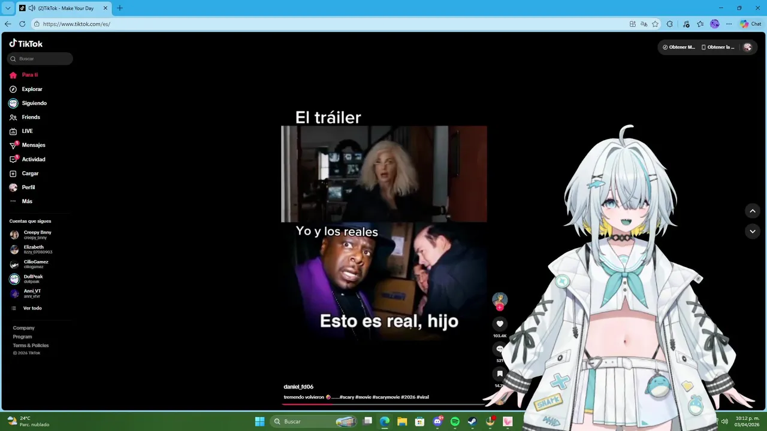Open the TikTok profile avatar menu
Viewport: 767px width, 431px height.
(747, 47)
